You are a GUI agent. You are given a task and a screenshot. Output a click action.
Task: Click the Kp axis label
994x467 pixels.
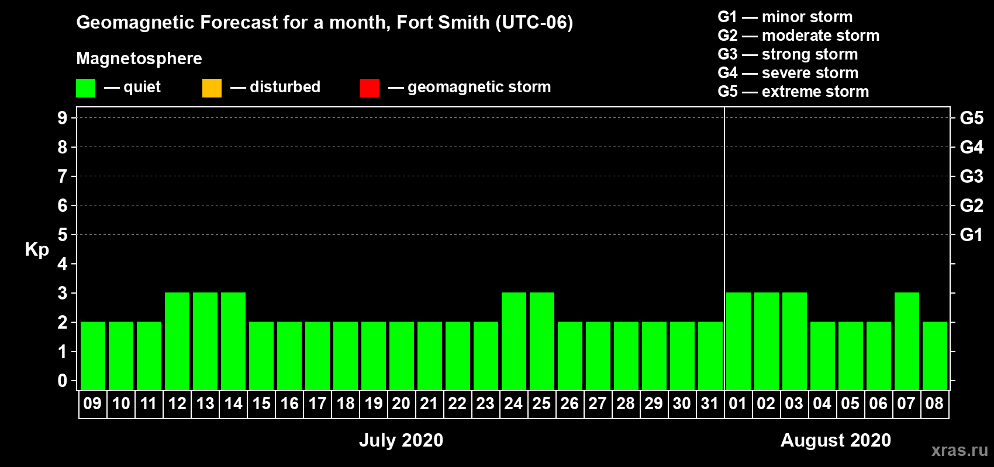coord(37,250)
